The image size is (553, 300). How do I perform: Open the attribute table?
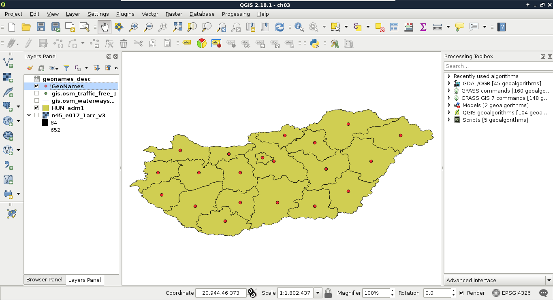[394, 27]
